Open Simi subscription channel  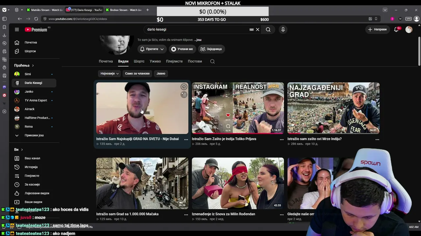pos(34,74)
